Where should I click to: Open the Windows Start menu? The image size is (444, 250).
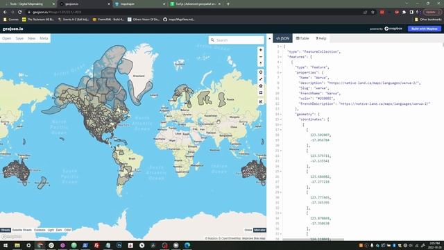6,245
